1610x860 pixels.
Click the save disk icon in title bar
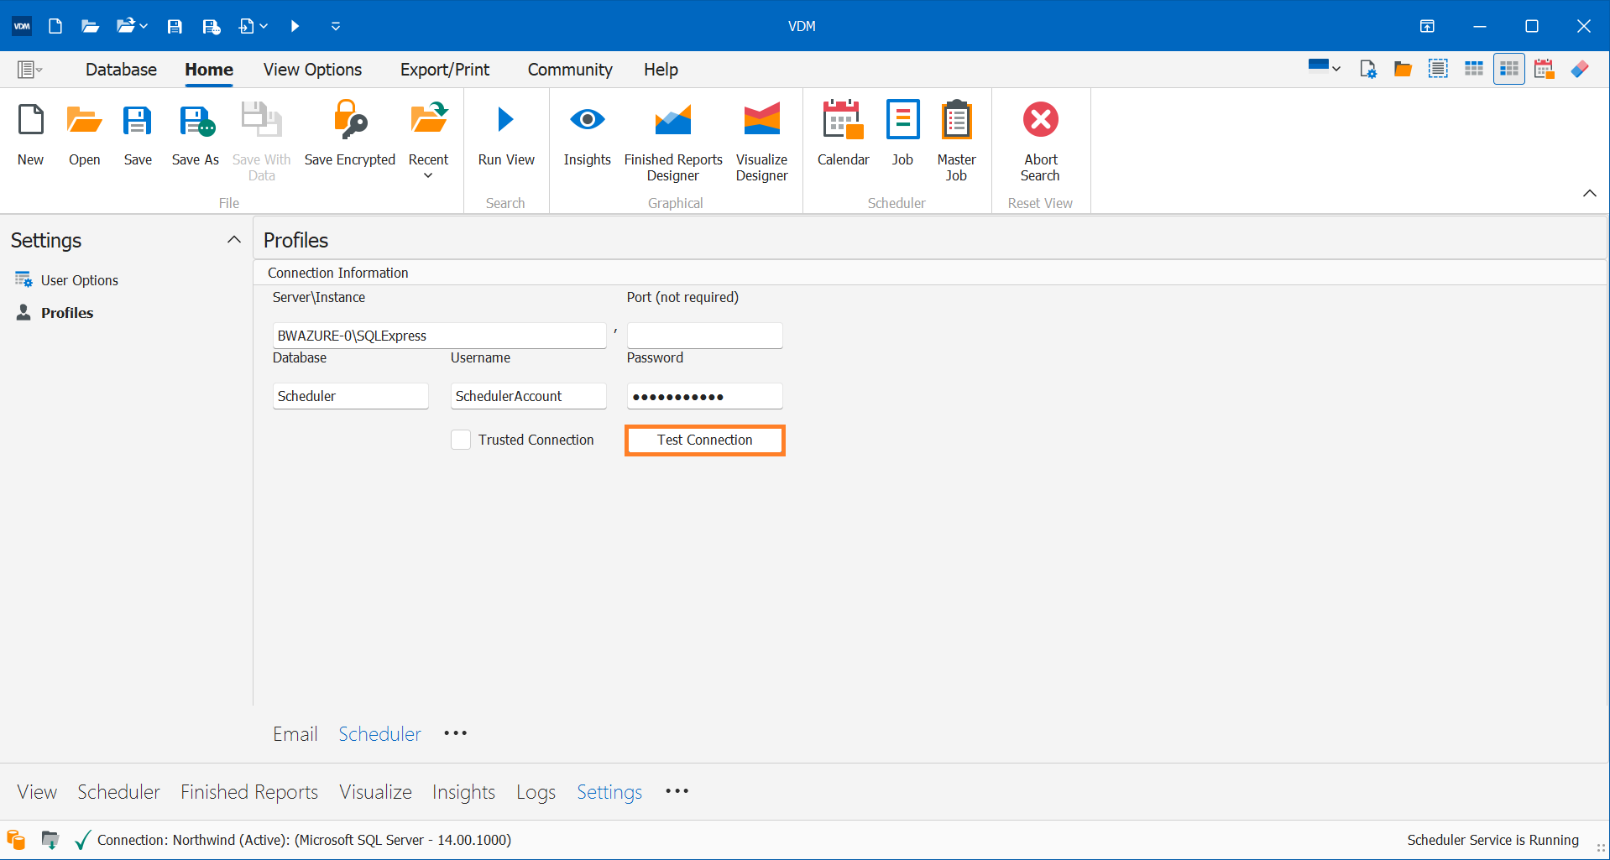coord(175,26)
